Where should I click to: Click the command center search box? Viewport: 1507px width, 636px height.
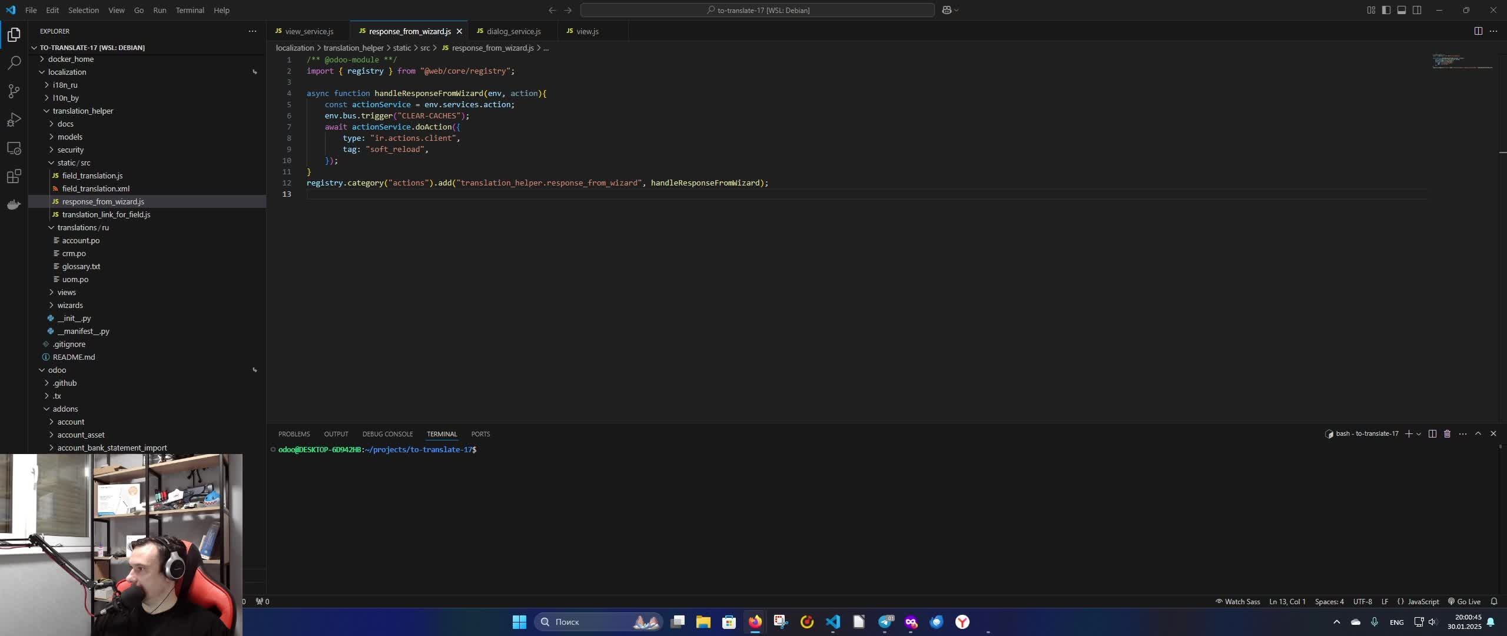pos(757,10)
